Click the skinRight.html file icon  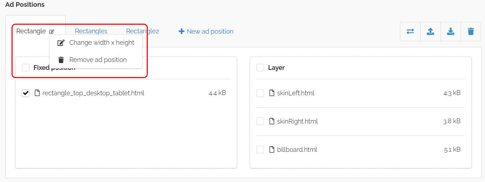272,121
